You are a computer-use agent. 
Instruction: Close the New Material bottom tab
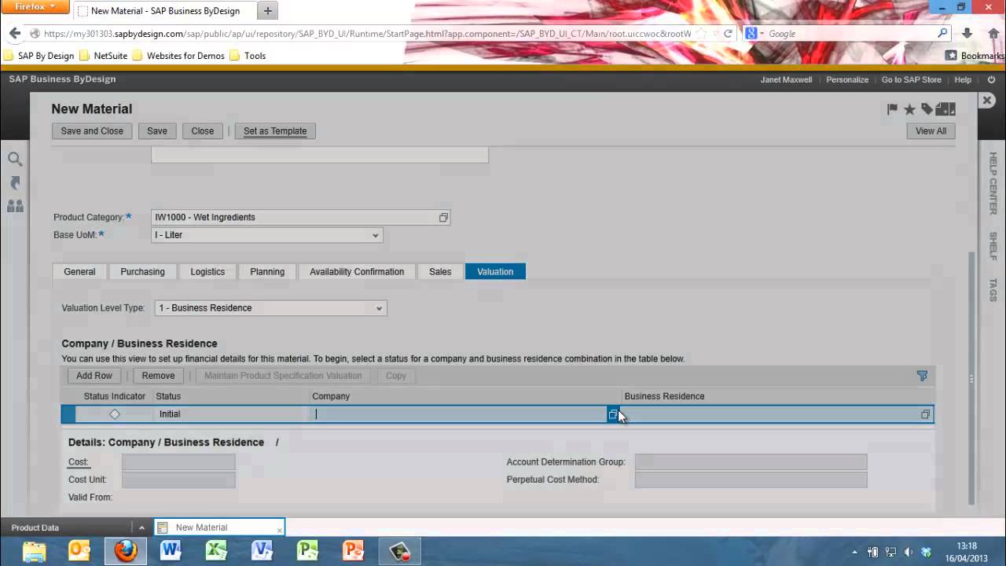[280, 529]
